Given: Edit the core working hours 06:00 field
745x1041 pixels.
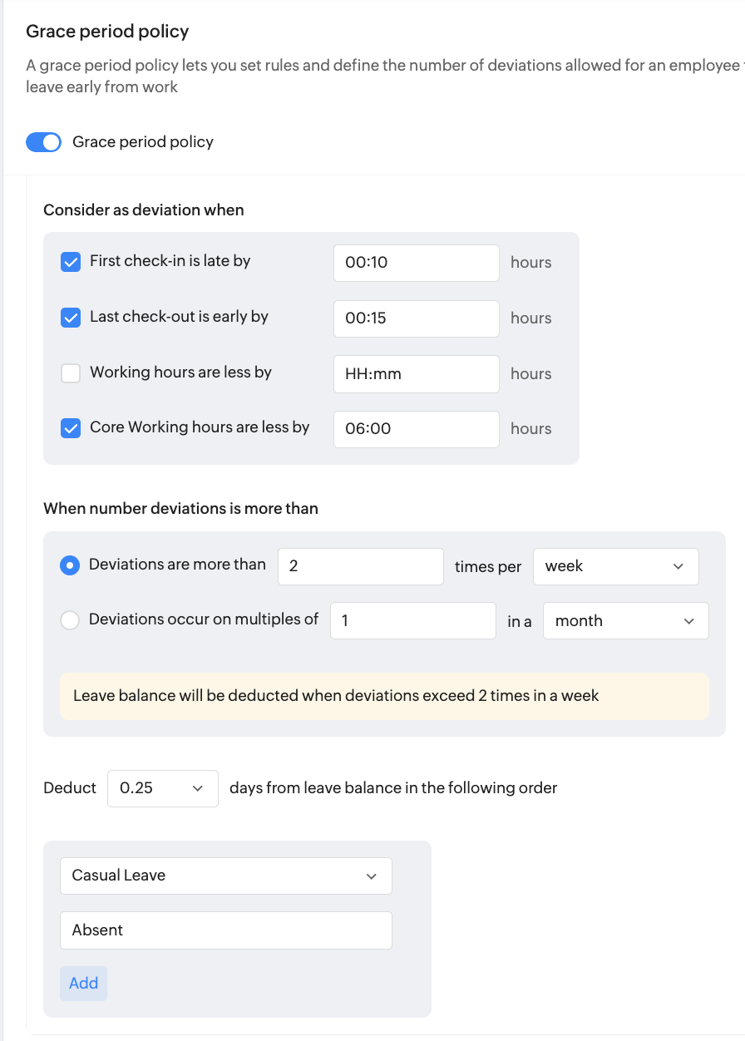Looking at the screenshot, I should coord(416,429).
